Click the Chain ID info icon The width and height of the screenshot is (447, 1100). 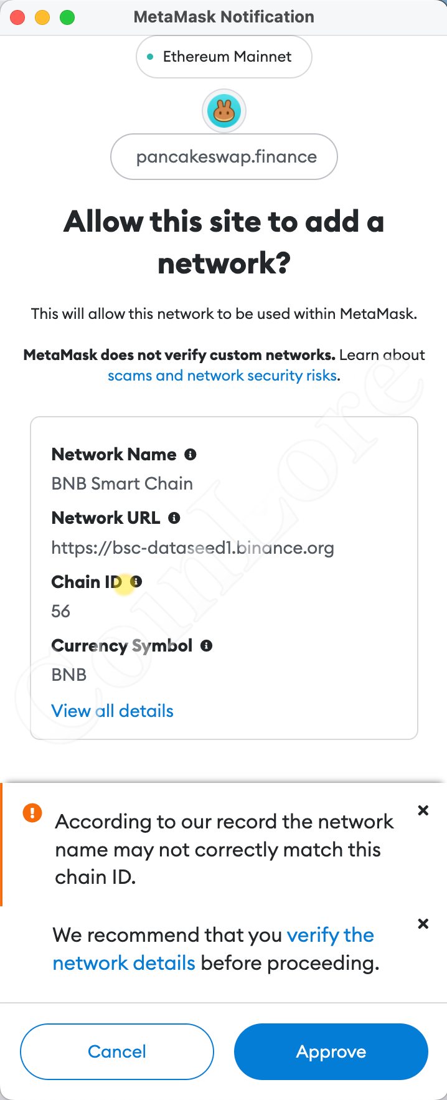pyautogui.click(x=136, y=582)
